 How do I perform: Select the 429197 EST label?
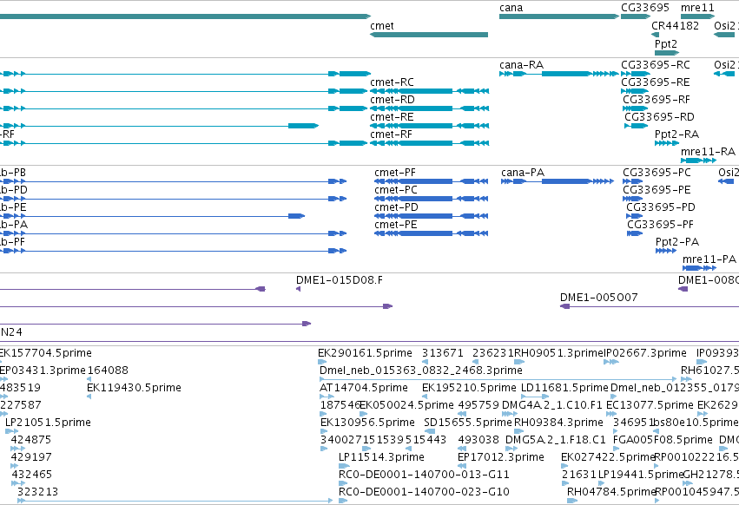point(31,457)
